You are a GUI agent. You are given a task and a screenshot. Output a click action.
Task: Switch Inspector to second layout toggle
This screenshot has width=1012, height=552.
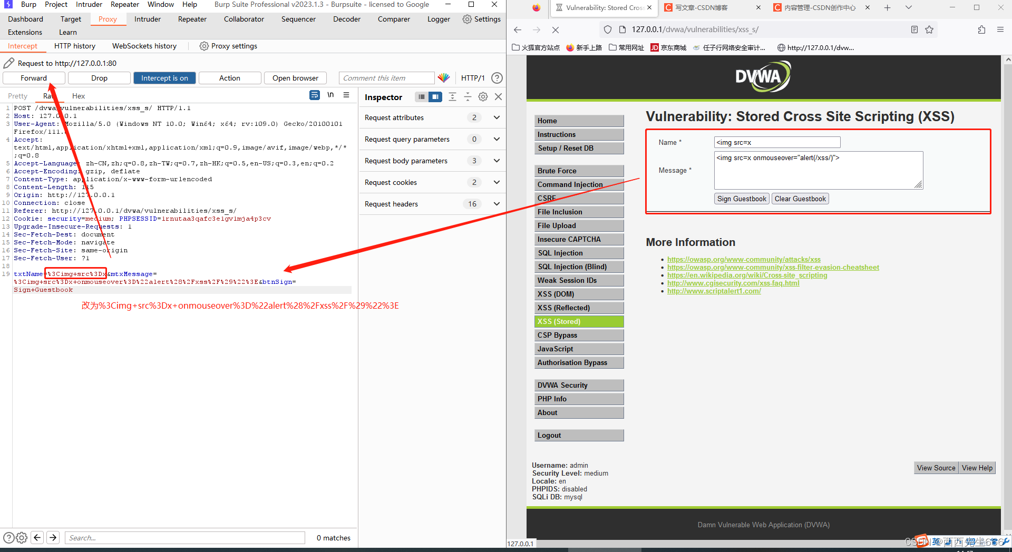pyautogui.click(x=435, y=97)
